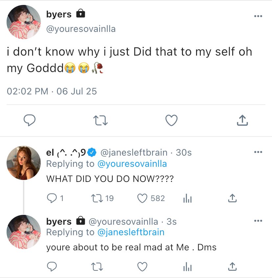272x278 pixels.
Task: Open el's profile picture
Action: 23,163
